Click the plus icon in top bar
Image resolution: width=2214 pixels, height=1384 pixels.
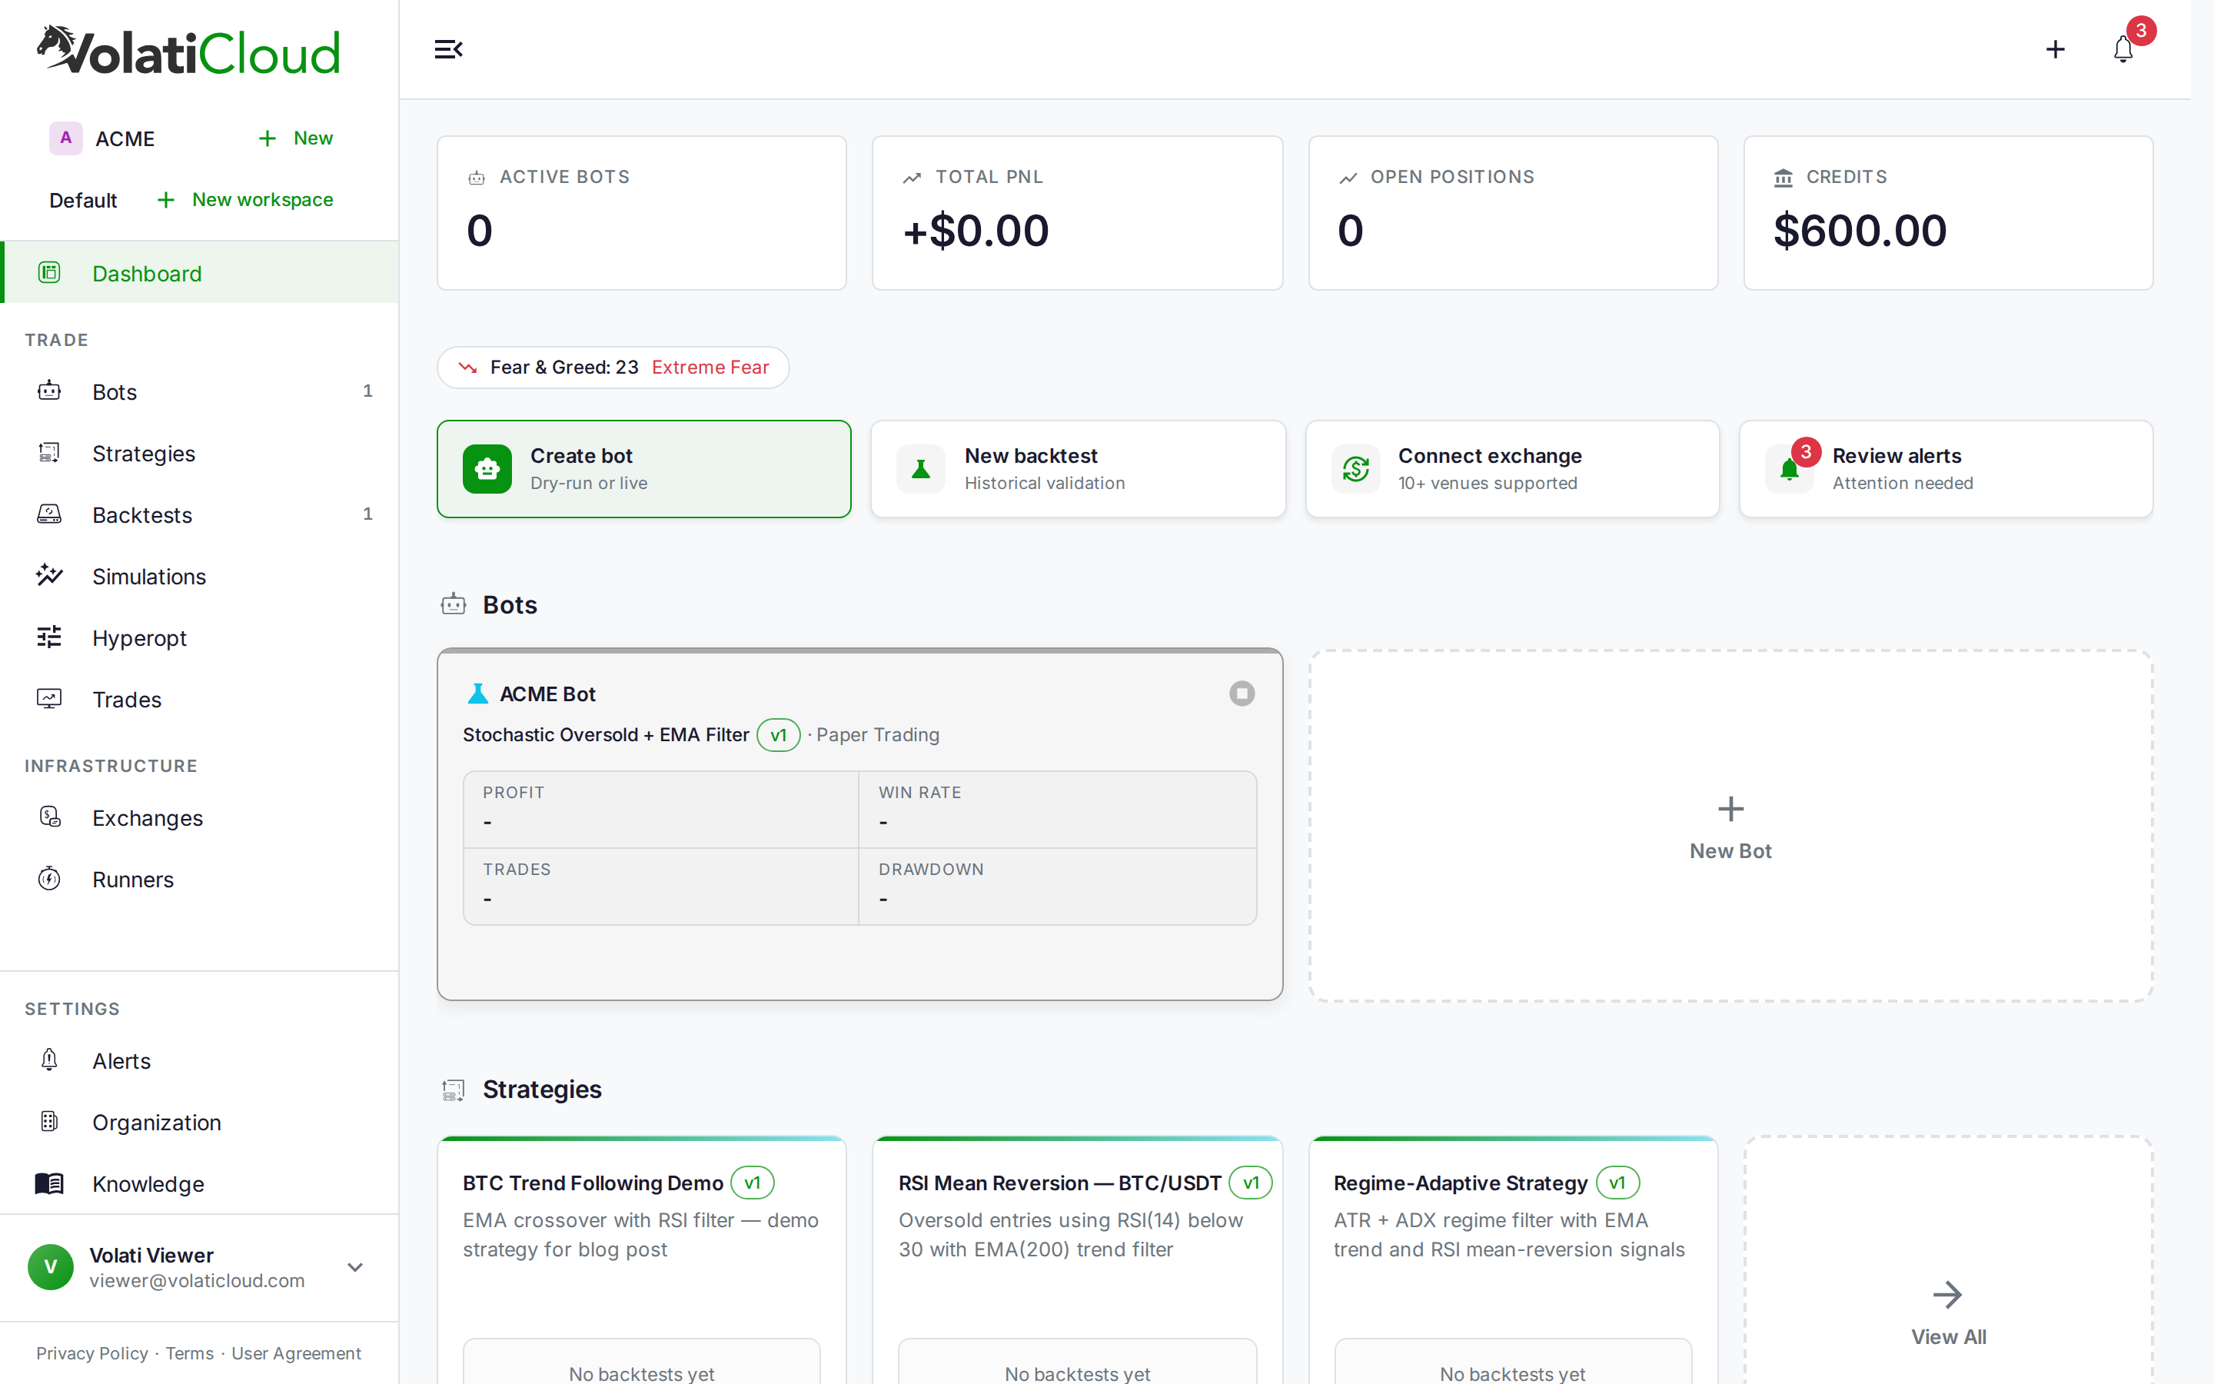pos(2055,49)
